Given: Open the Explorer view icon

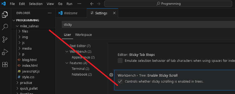Looking at the screenshot, I should click(5, 15).
